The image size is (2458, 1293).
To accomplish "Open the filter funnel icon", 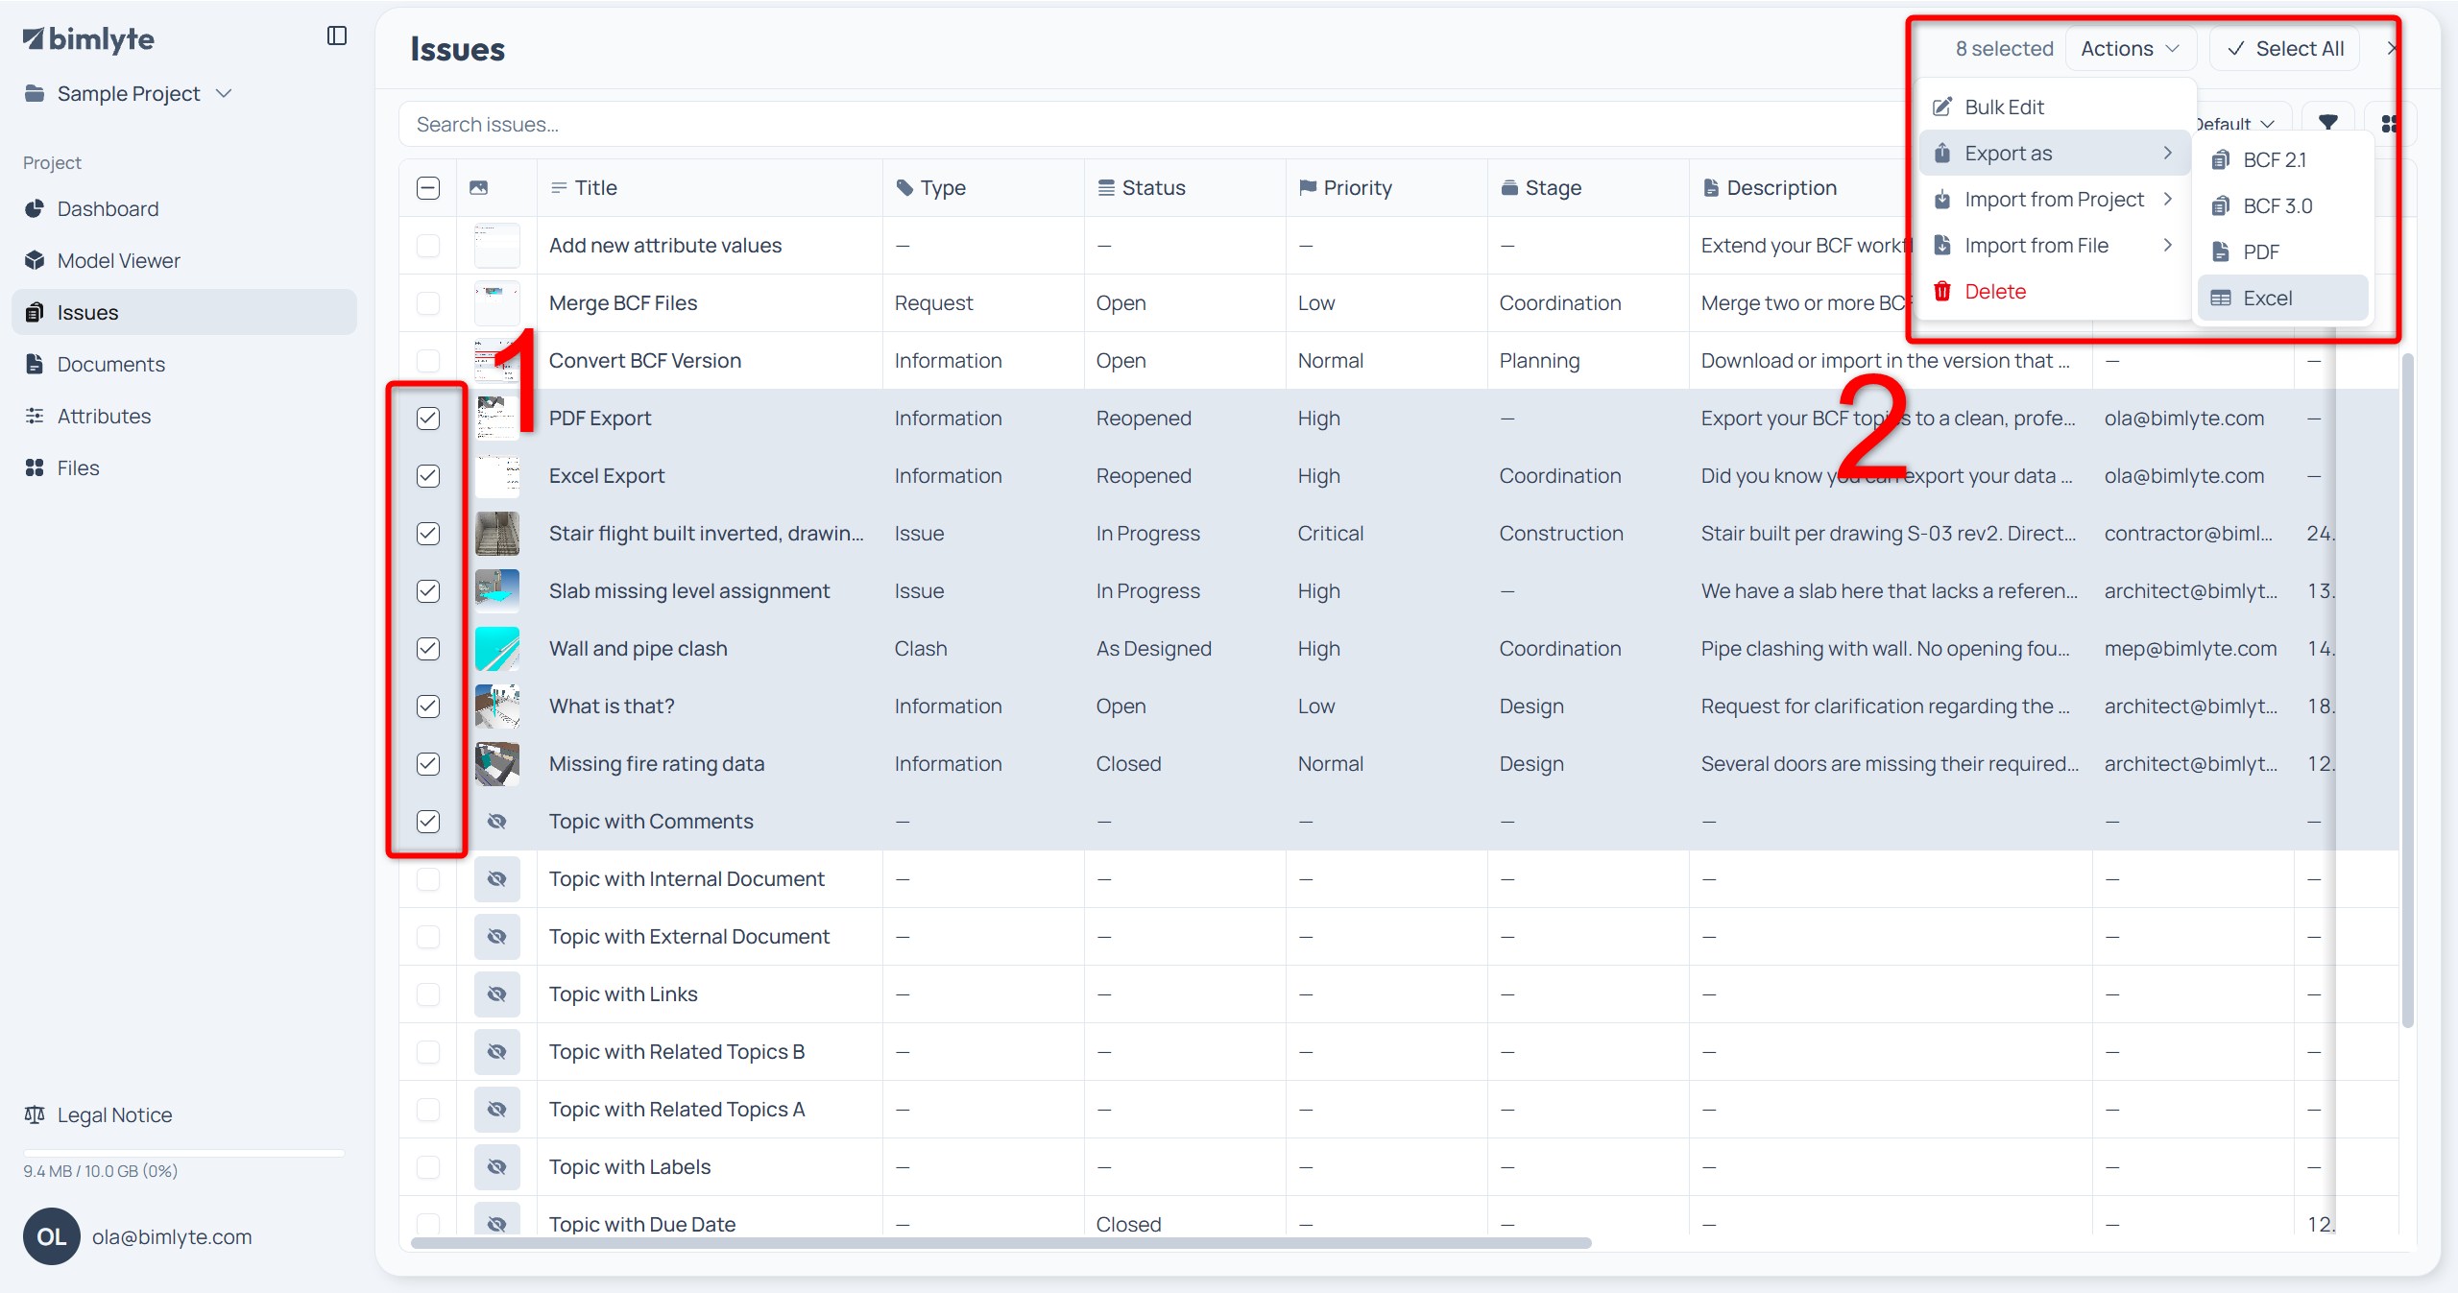I will coord(2328,124).
